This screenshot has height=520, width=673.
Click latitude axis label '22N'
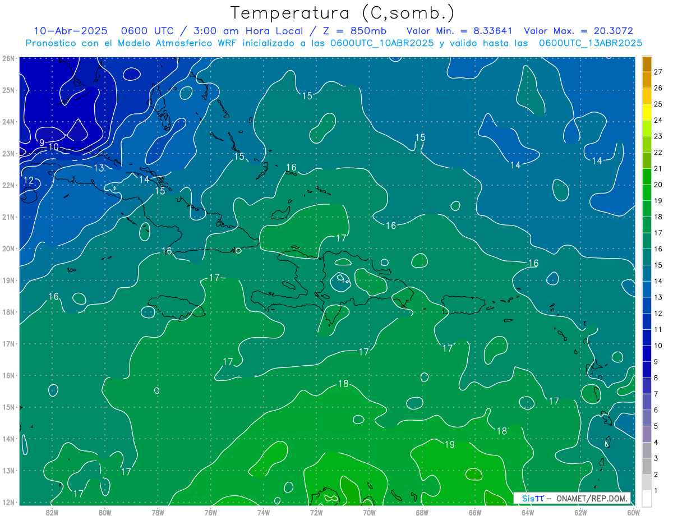(8, 185)
